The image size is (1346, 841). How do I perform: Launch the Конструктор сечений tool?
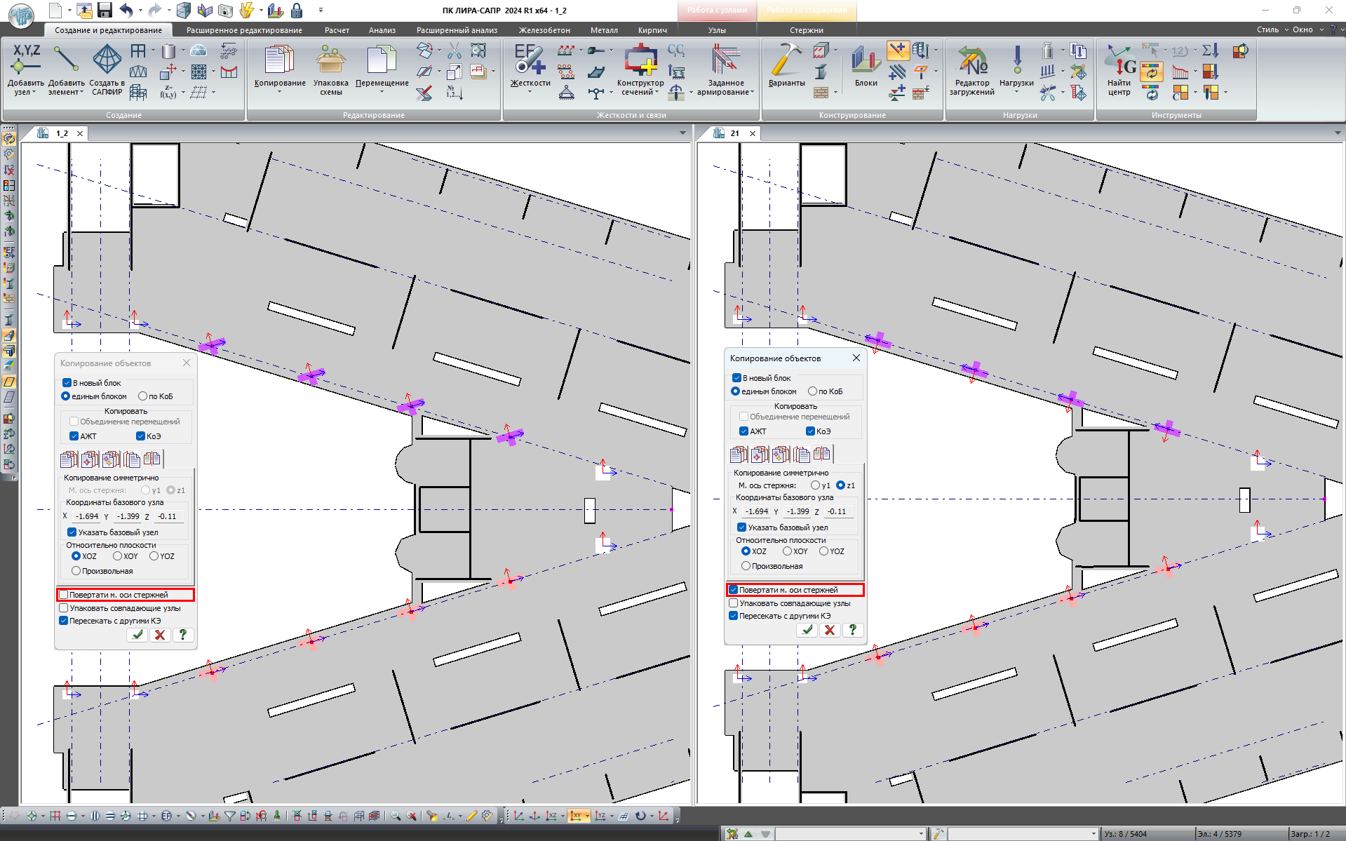[x=640, y=60]
